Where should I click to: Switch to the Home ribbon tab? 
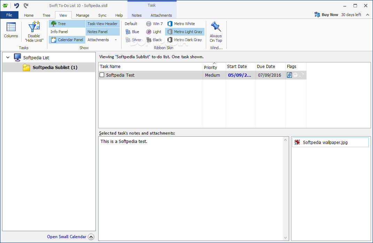coord(29,15)
